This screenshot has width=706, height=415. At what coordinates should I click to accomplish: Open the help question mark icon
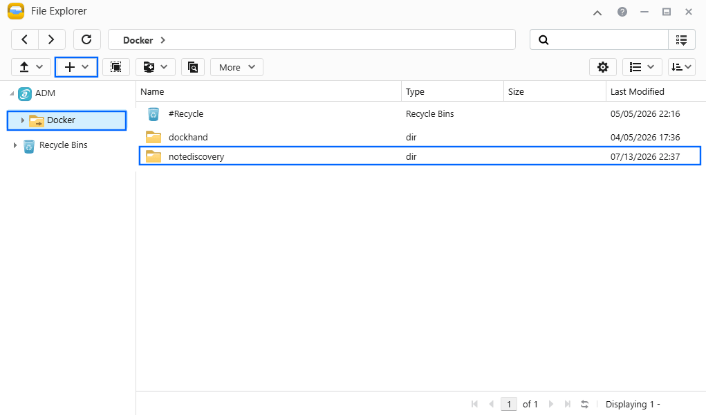[622, 12]
